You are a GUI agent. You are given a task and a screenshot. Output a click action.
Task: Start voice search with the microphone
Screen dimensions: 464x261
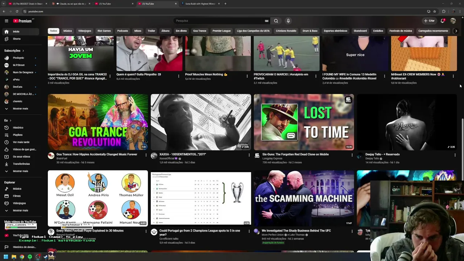pos(288,21)
